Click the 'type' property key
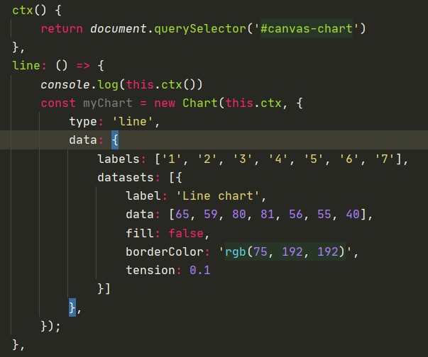This screenshot has width=428, height=357. click(83, 122)
